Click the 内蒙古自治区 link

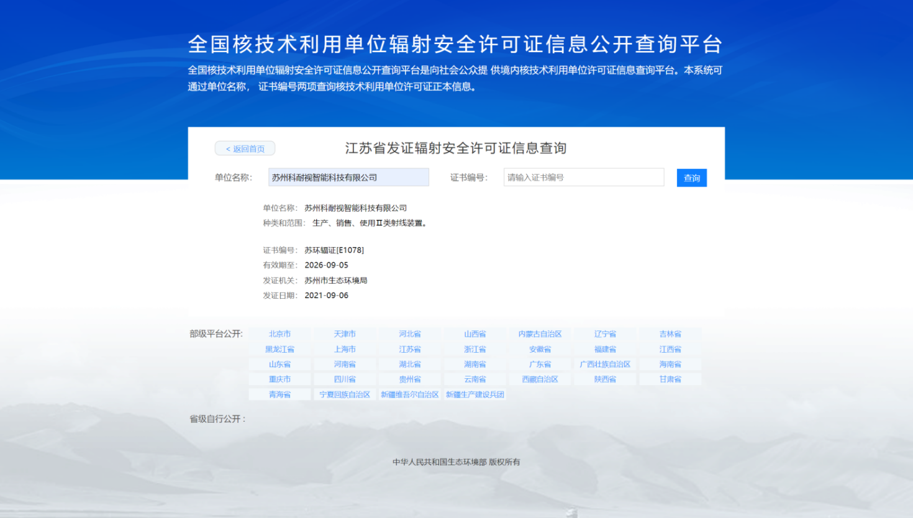pos(540,334)
